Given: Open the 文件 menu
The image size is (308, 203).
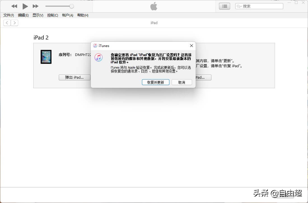Looking at the screenshot, I should point(8,15).
